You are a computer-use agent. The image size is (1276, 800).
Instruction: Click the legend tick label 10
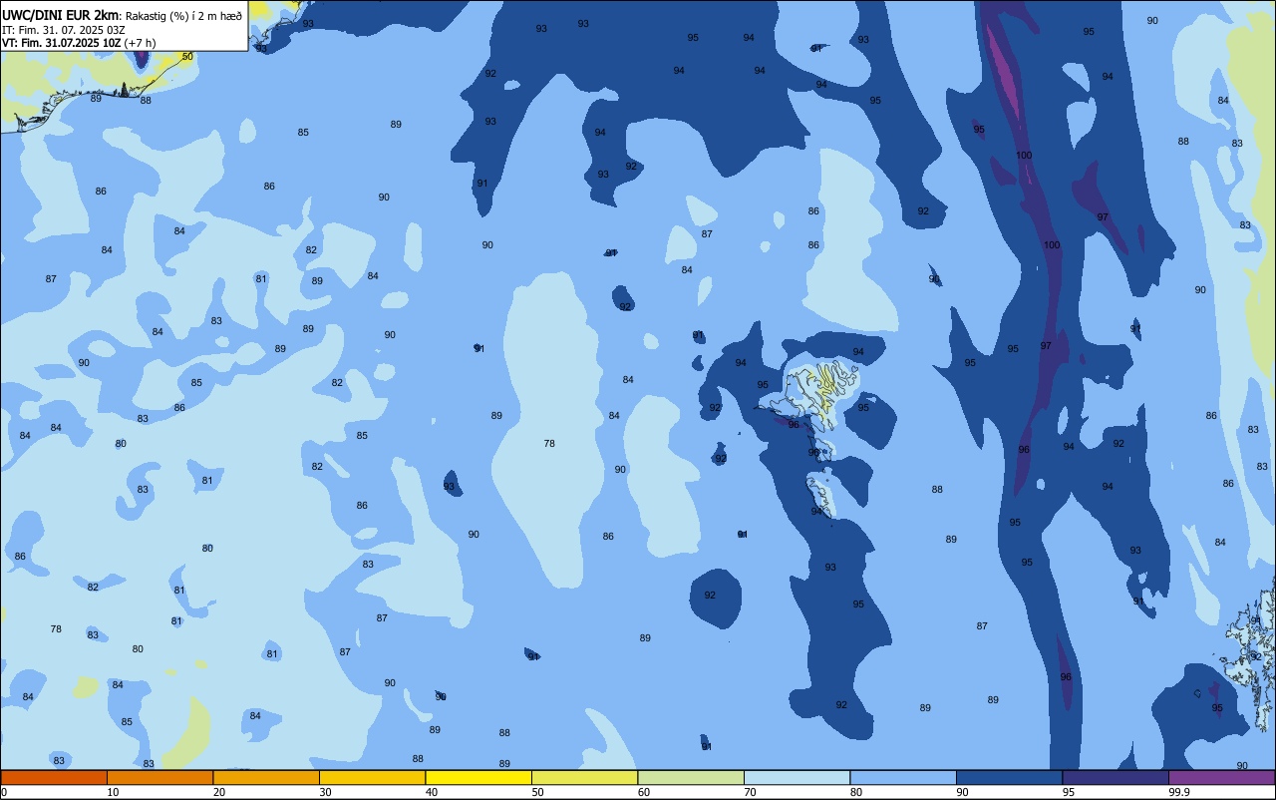(113, 792)
